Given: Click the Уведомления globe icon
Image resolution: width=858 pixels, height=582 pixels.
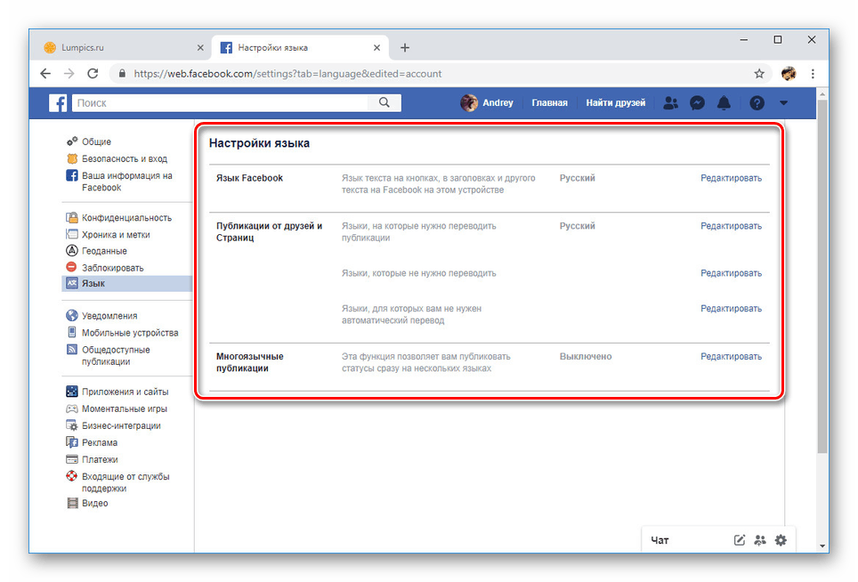Looking at the screenshot, I should tap(72, 315).
